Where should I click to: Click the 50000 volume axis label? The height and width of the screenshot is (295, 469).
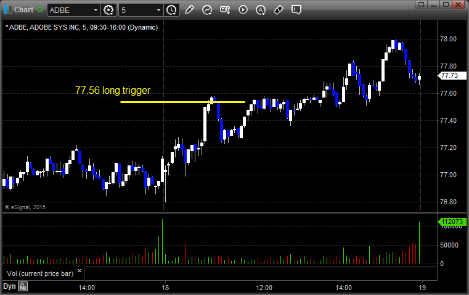click(449, 245)
